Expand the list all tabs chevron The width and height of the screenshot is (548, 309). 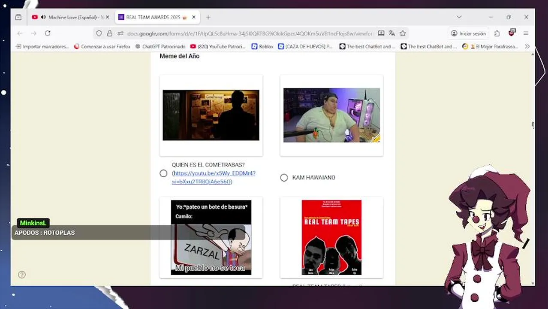click(459, 17)
